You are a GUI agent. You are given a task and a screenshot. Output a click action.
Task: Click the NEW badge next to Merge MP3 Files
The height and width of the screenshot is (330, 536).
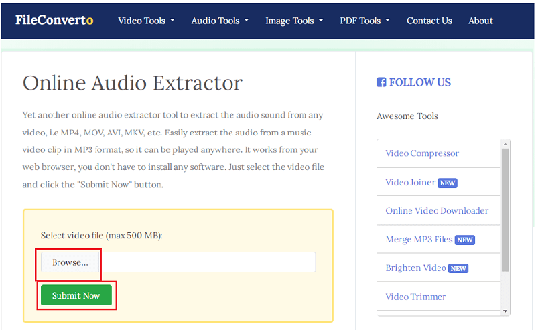(x=465, y=240)
